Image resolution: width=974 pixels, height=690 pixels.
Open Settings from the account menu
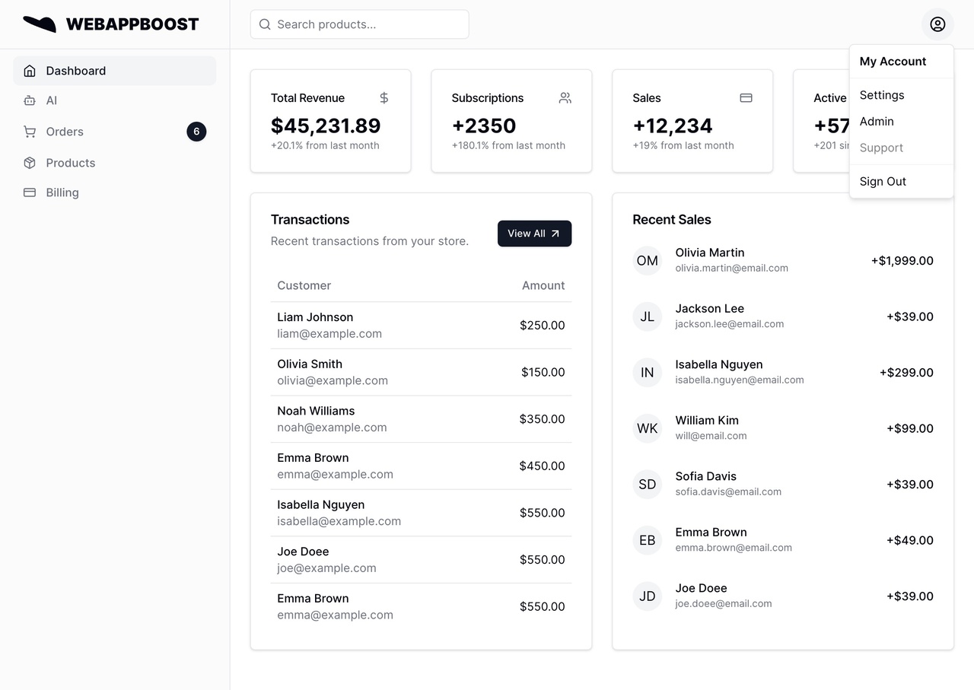(x=881, y=95)
